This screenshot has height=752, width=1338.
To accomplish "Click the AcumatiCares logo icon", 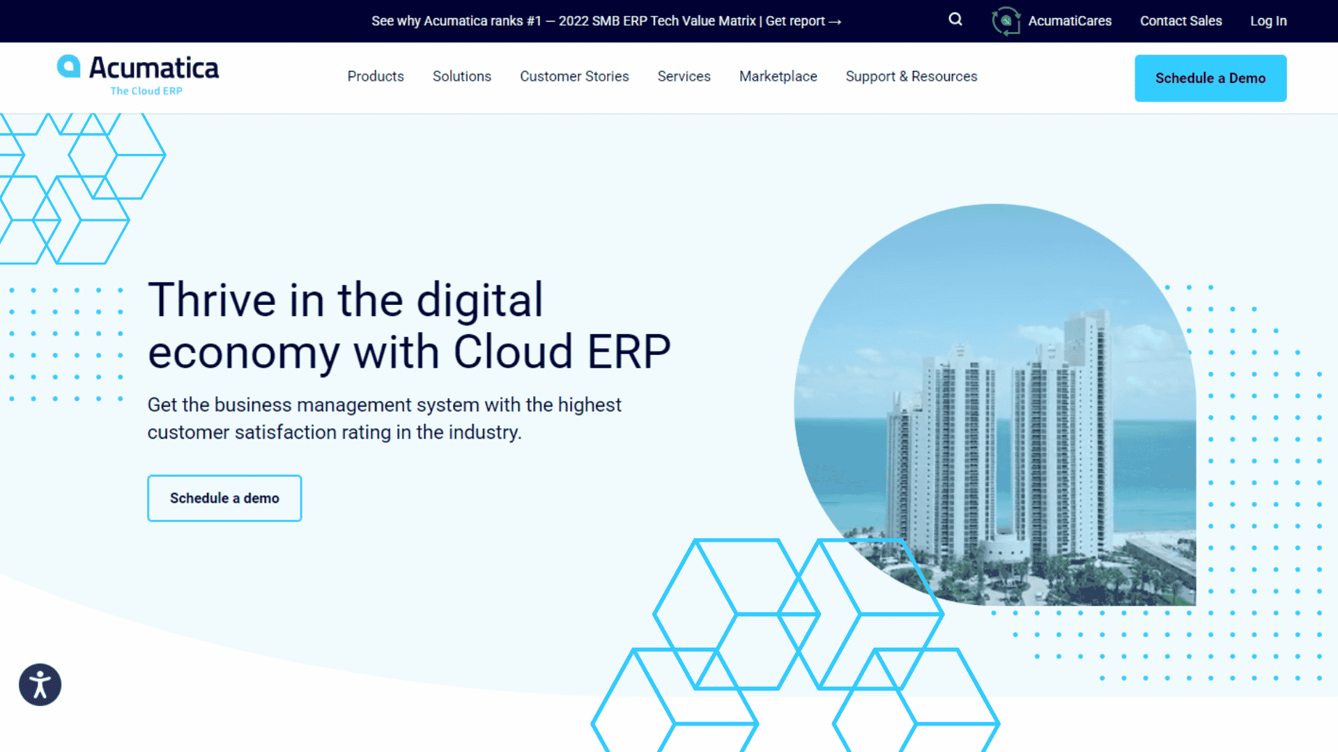I will [x=1006, y=21].
